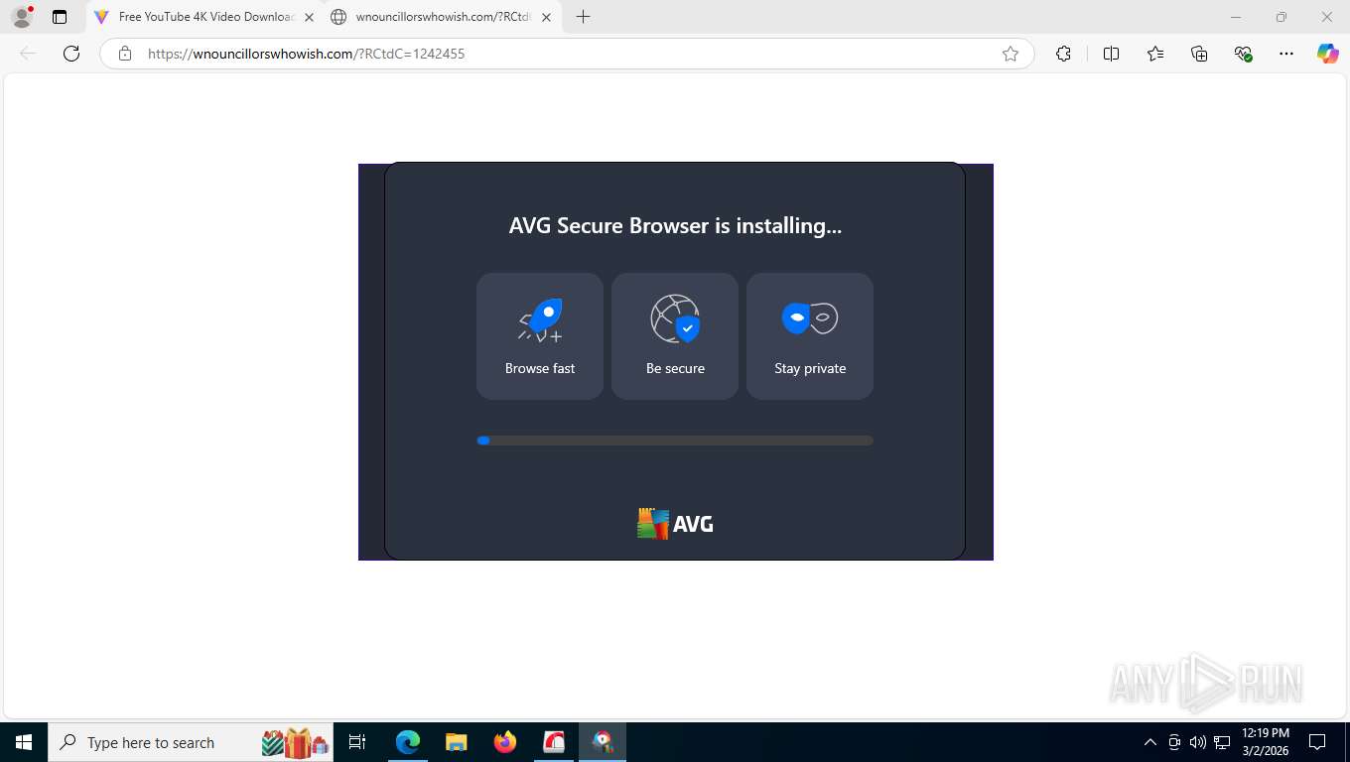Restore down the Edge window

point(1282,17)
